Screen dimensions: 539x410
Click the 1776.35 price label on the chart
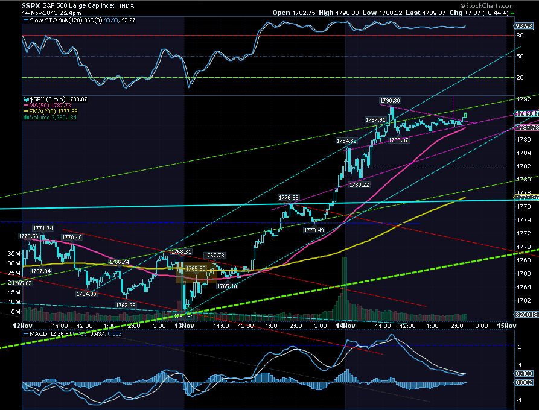coord(289,197)
